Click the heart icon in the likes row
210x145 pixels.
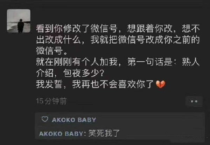(x=45, y=119)
